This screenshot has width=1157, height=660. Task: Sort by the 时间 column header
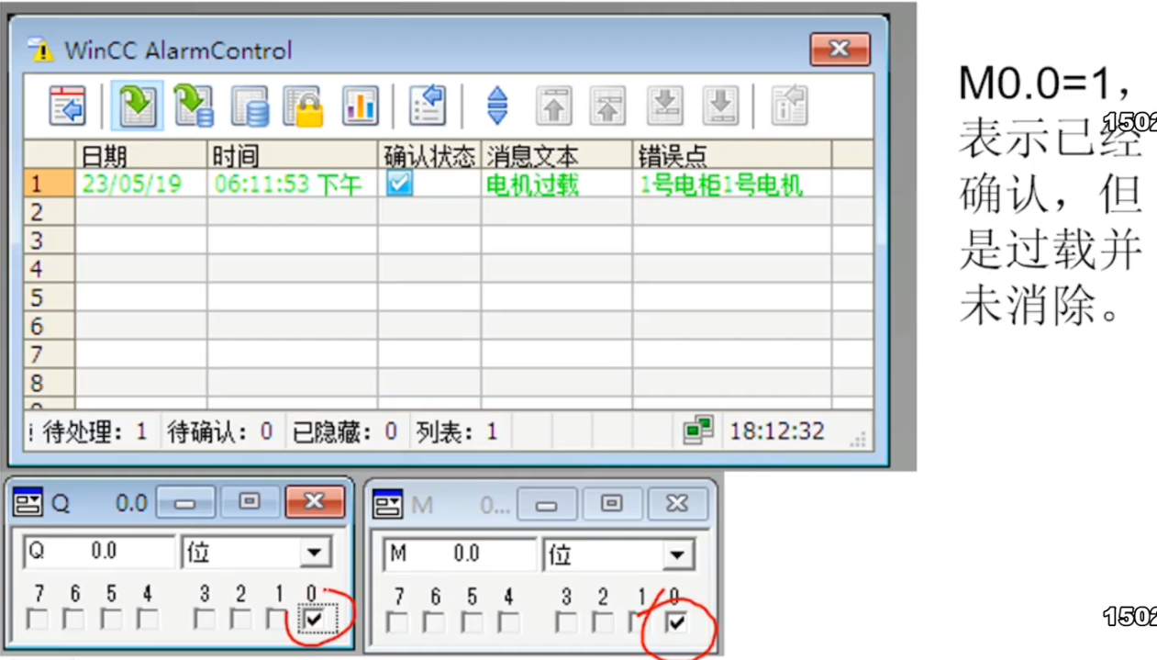pyautogui.click(x=293, y=154)
